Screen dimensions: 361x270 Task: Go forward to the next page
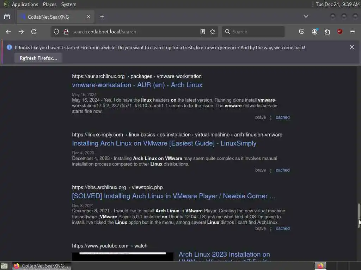point(21,32)
